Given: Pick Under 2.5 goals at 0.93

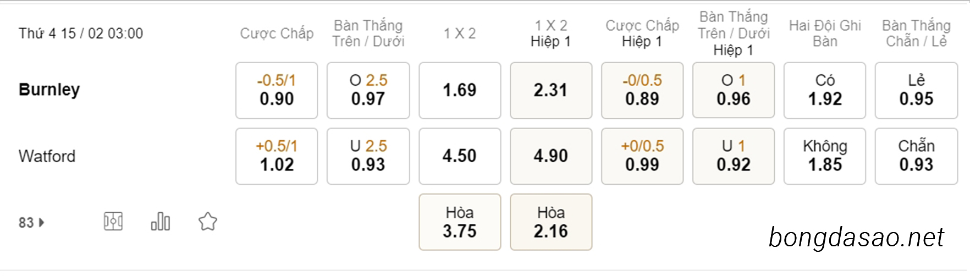Looking at the screenshot, I should coord(368,156).
